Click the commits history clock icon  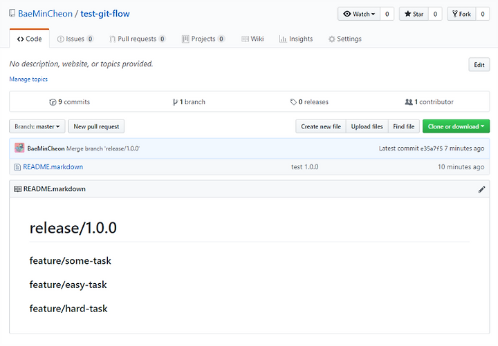click(53, 102)
